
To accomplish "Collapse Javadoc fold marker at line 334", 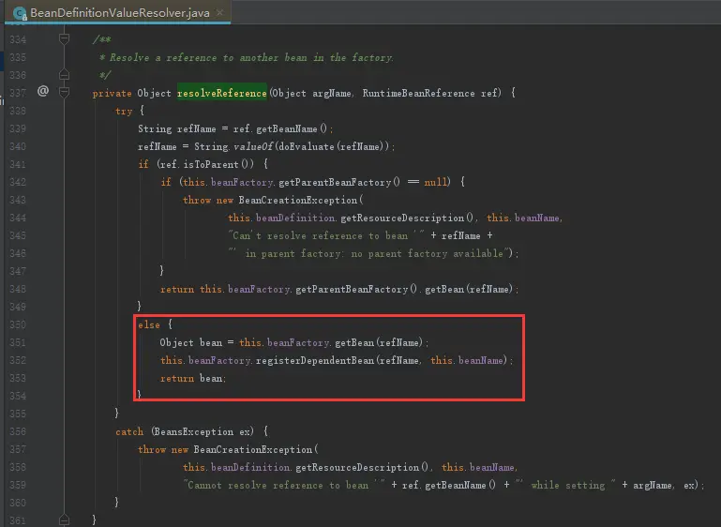I will click(65, 39).
